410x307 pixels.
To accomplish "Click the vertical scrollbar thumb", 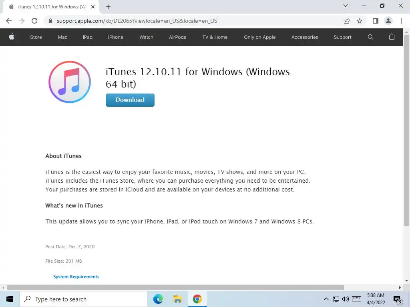I will 406,131.
